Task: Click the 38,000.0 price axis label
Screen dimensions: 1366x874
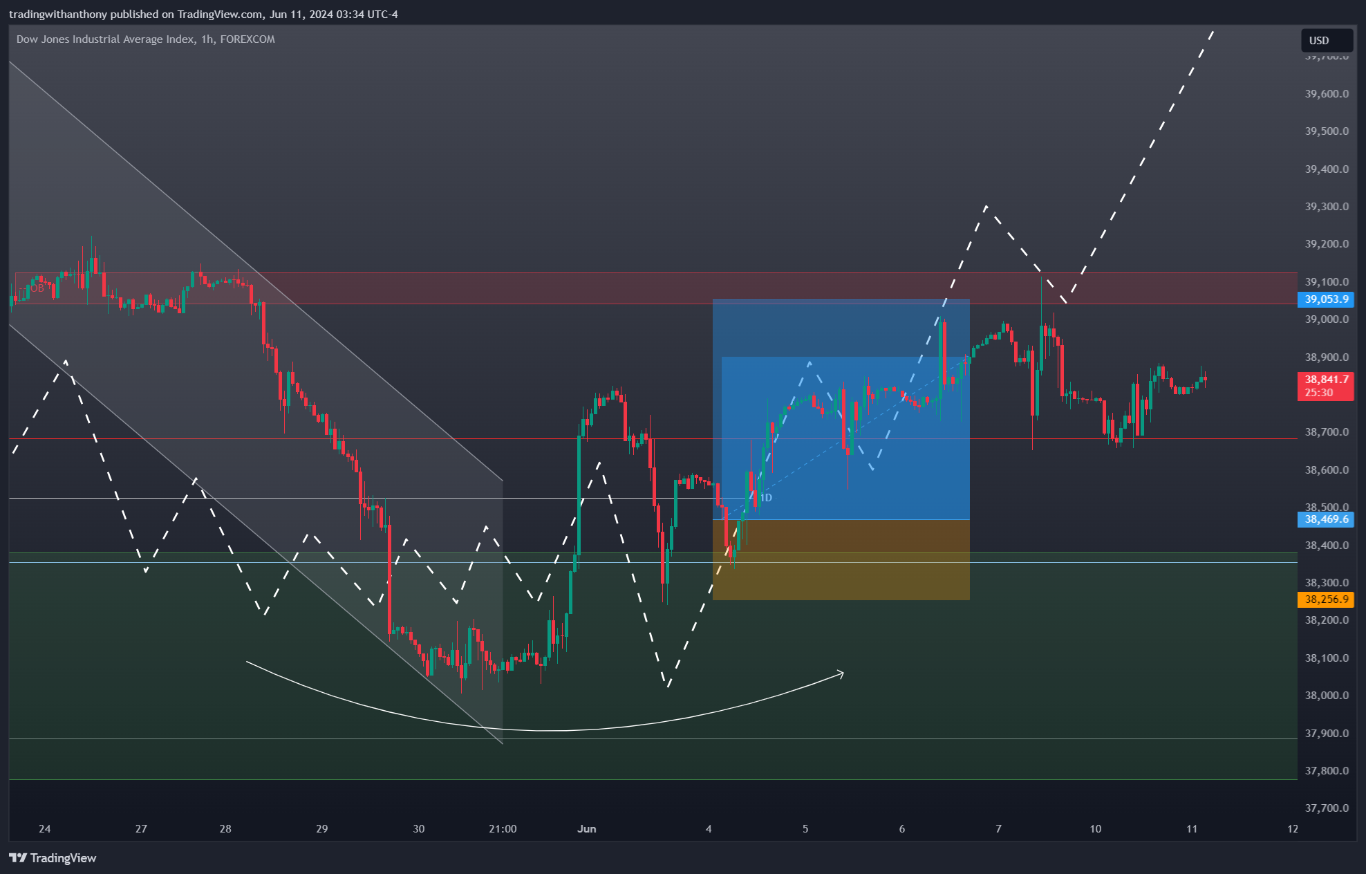Action: (x=1327, y=696)
